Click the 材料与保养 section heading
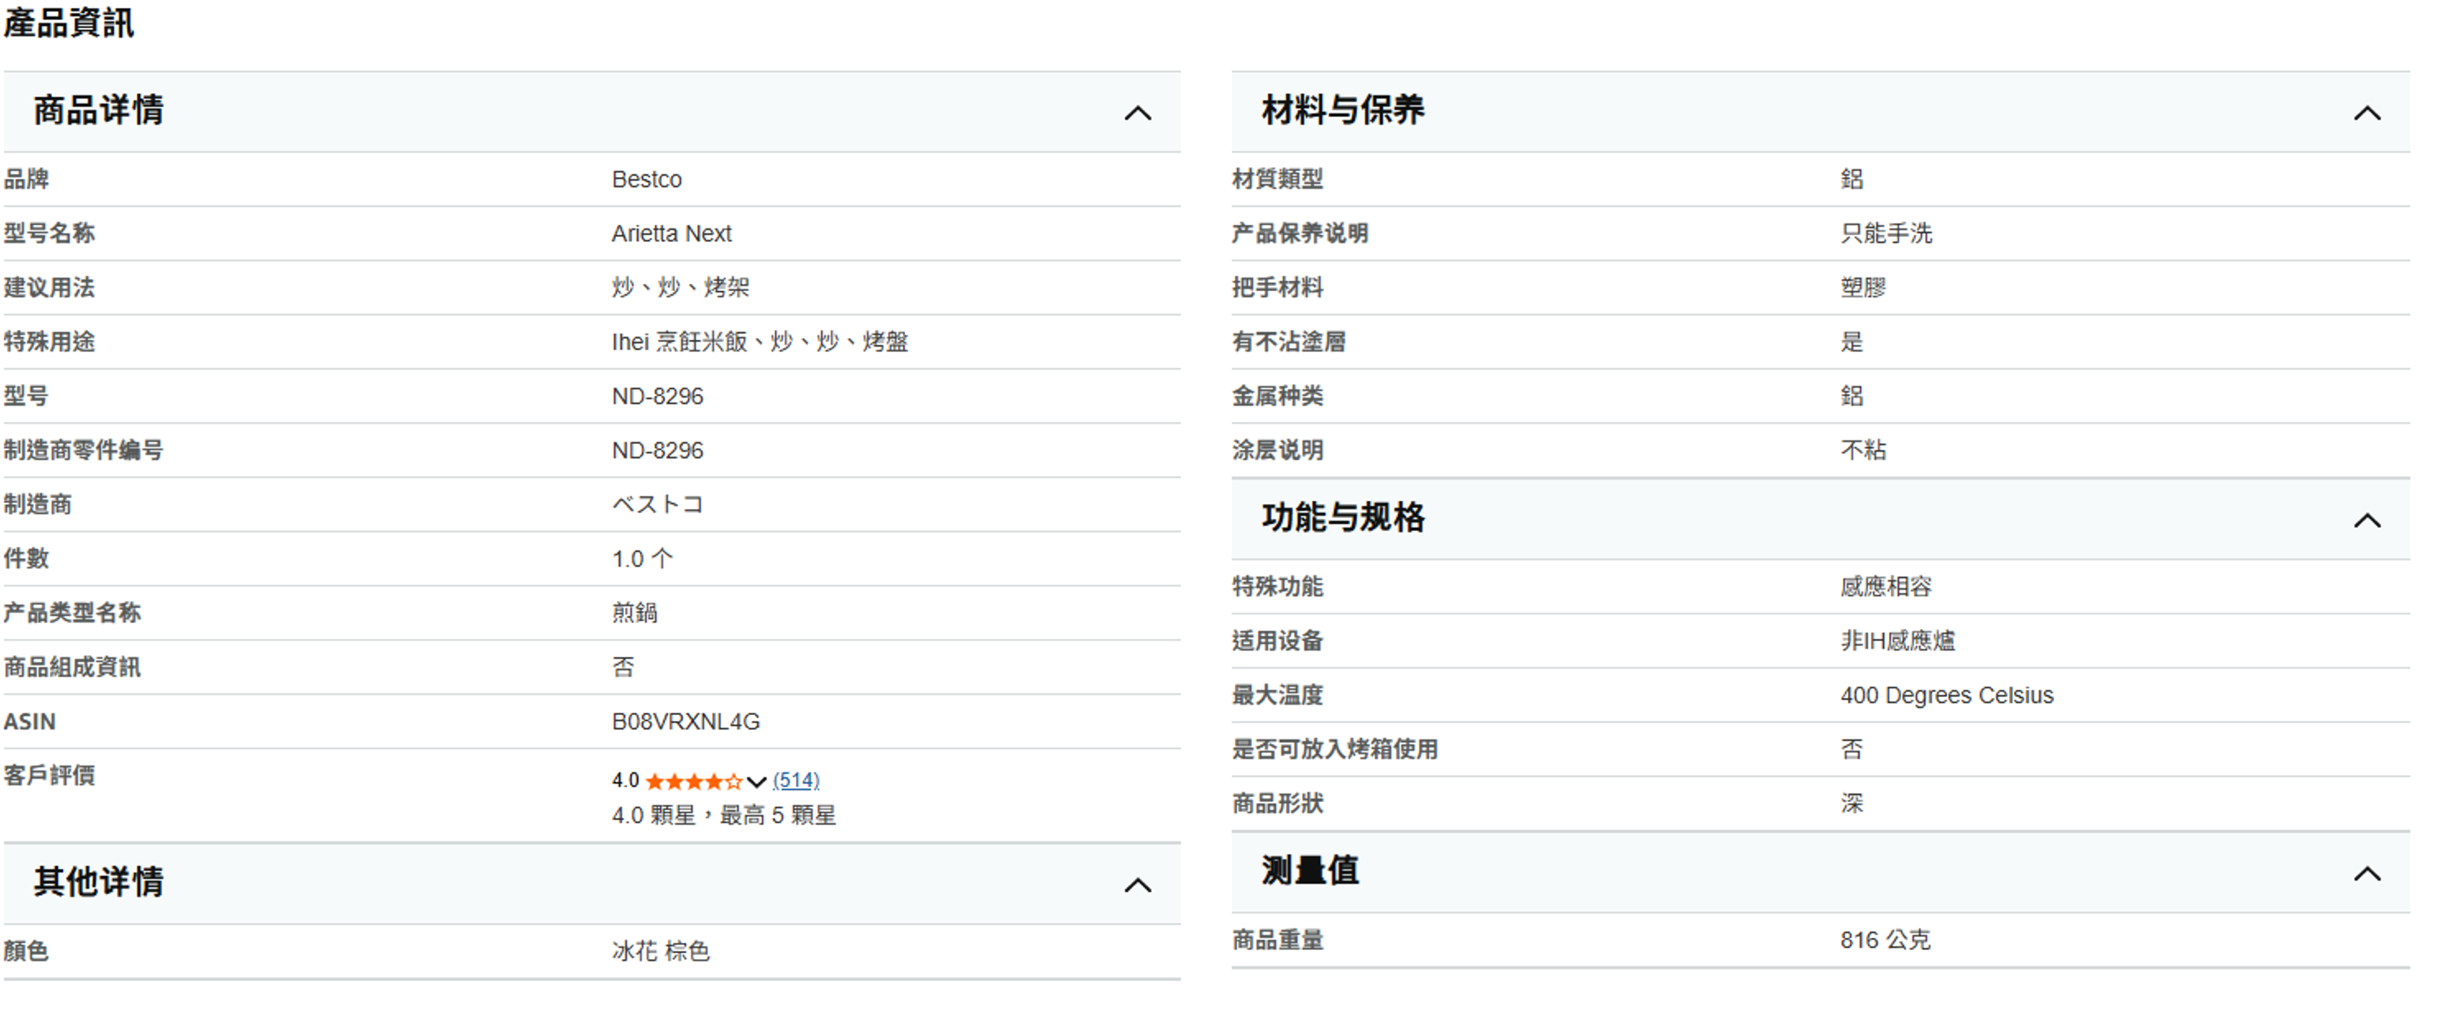2440x1017 pixels. point(1342,110)
